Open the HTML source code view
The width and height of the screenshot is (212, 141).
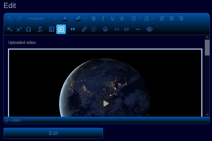pyautogui.click(x=117, y=29)
